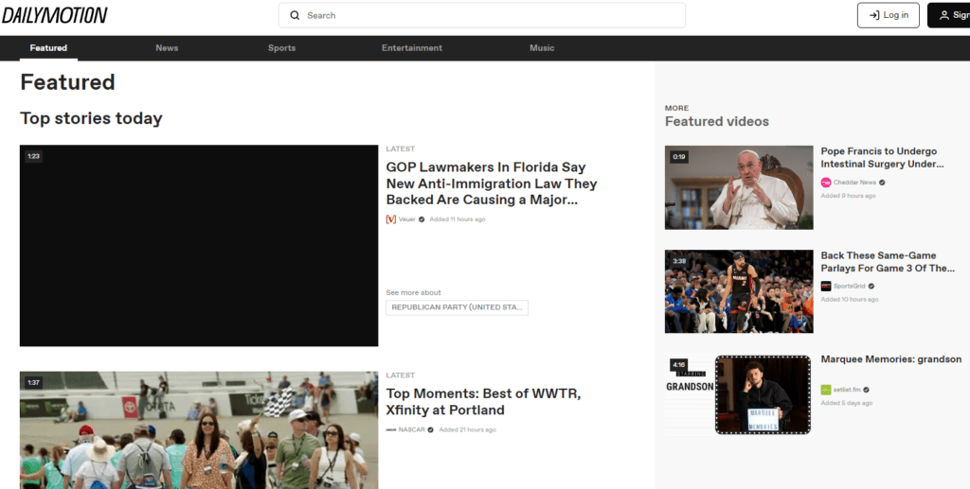Viewport: 970px width, 489px height.
Task: Click the NASCAR channel name
Action: [x=412, y=429]
